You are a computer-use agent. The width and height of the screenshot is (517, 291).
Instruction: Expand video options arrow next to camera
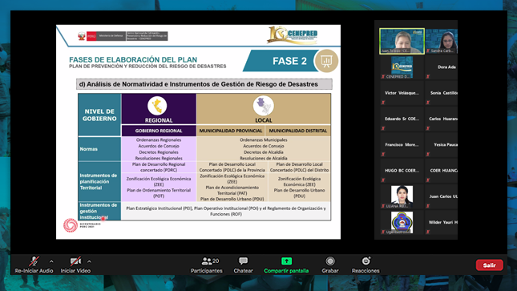(x=89, y=261)
